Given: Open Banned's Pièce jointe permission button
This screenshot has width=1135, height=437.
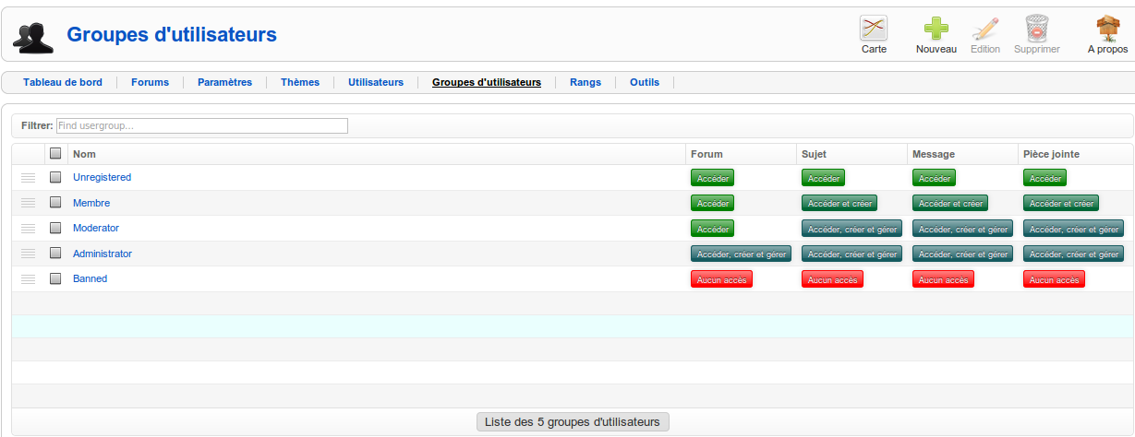Looking at the screenshot, I should (x=1053, y=279).
